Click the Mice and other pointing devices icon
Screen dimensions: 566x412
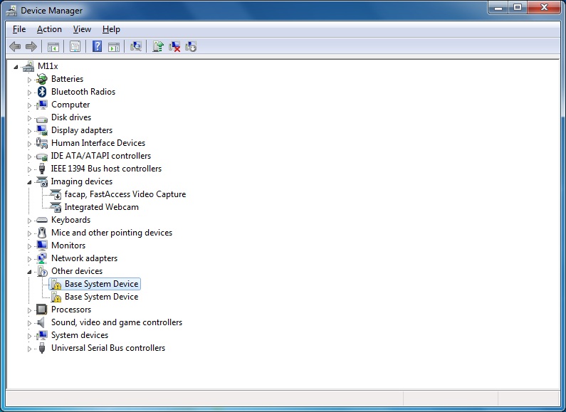[42, 233]
